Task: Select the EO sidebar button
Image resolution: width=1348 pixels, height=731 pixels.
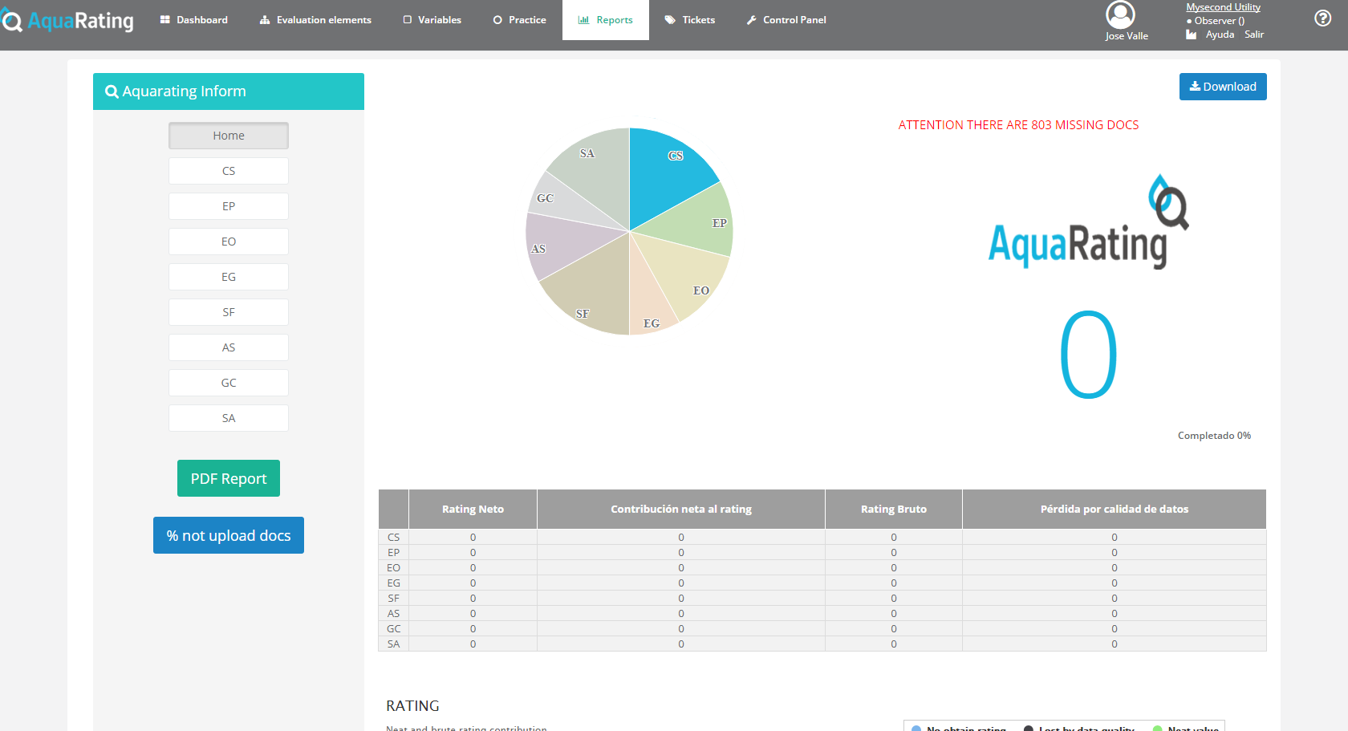Action: click(x=229, y=242)
